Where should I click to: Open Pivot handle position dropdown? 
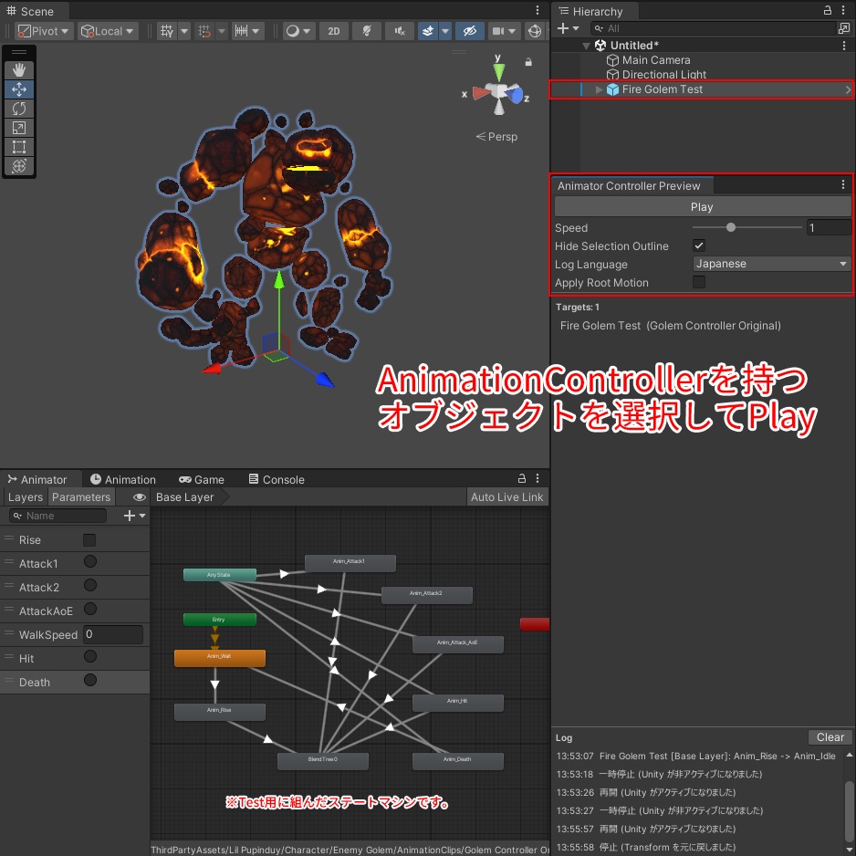(x=44, y=31)
